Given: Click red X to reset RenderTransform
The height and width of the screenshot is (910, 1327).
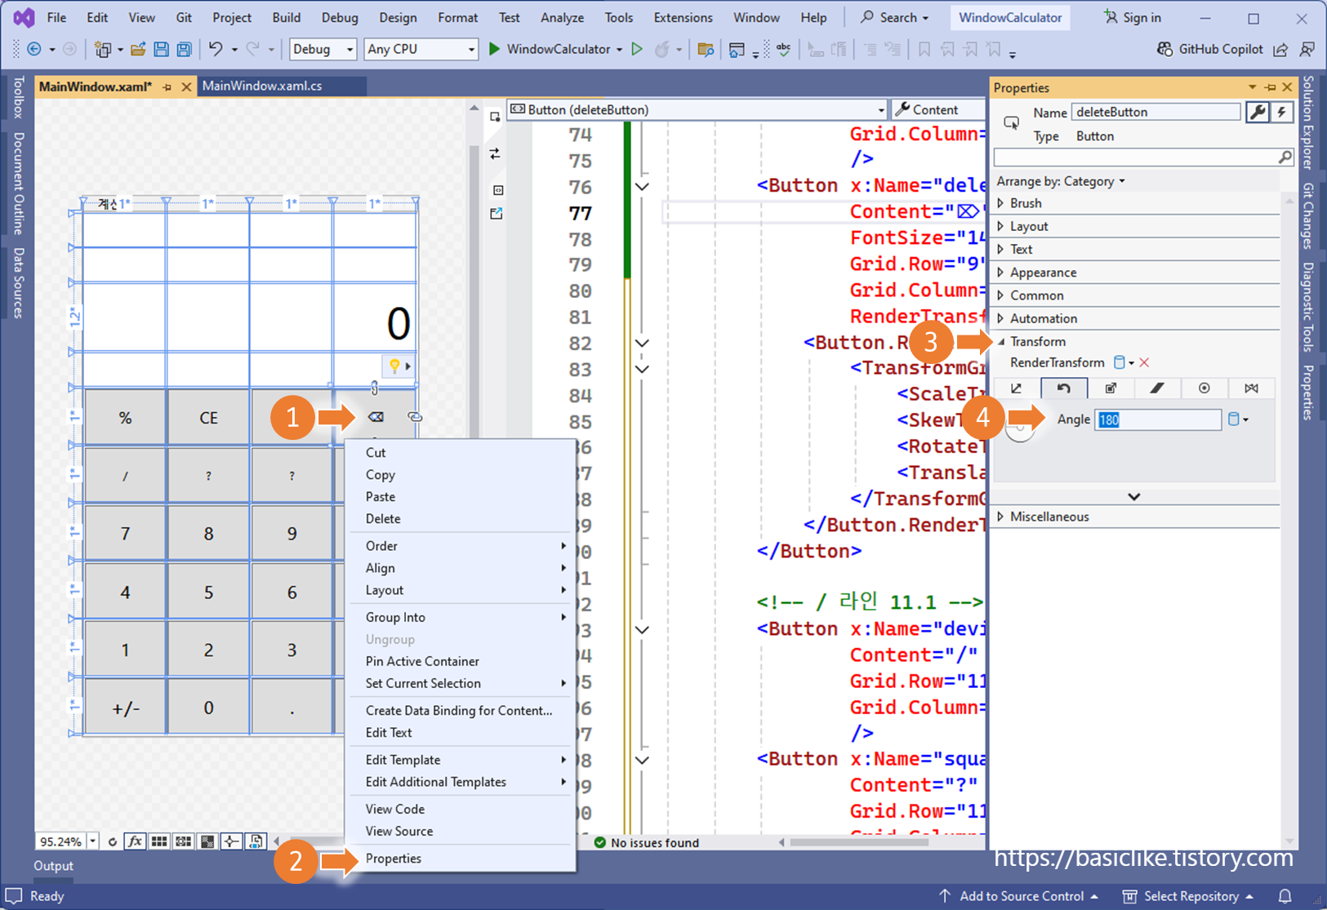Looking at the screenshot, I should pos(1144,362).
